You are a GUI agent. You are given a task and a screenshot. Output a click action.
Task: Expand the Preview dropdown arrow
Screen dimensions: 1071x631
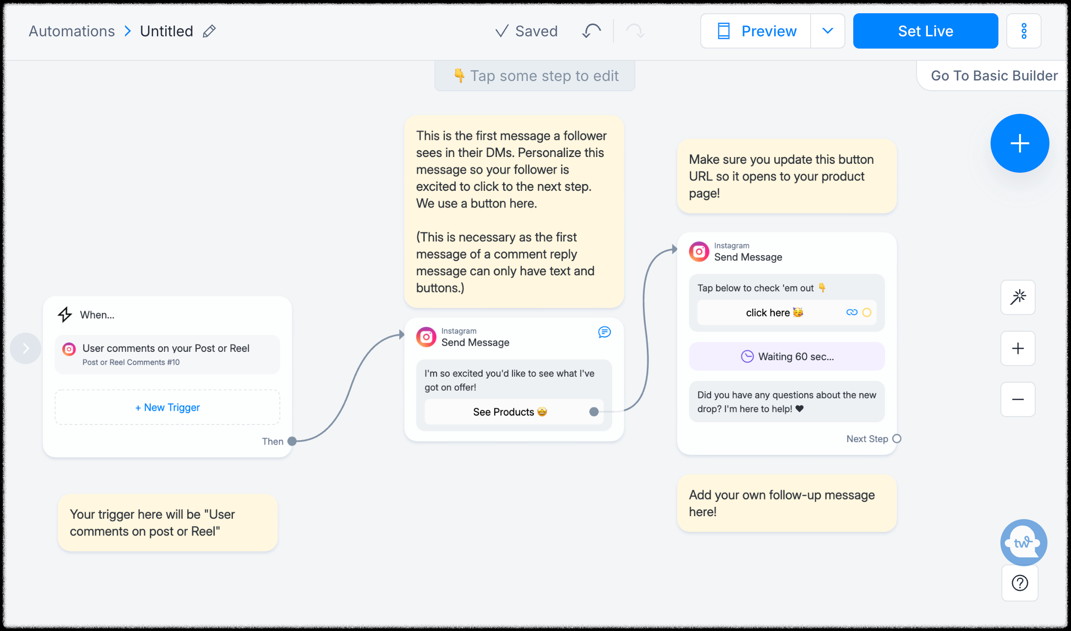point(827,31)
